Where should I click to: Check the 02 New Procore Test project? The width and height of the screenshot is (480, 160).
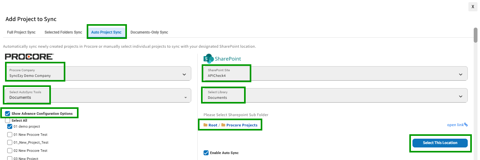coord(10,151)
